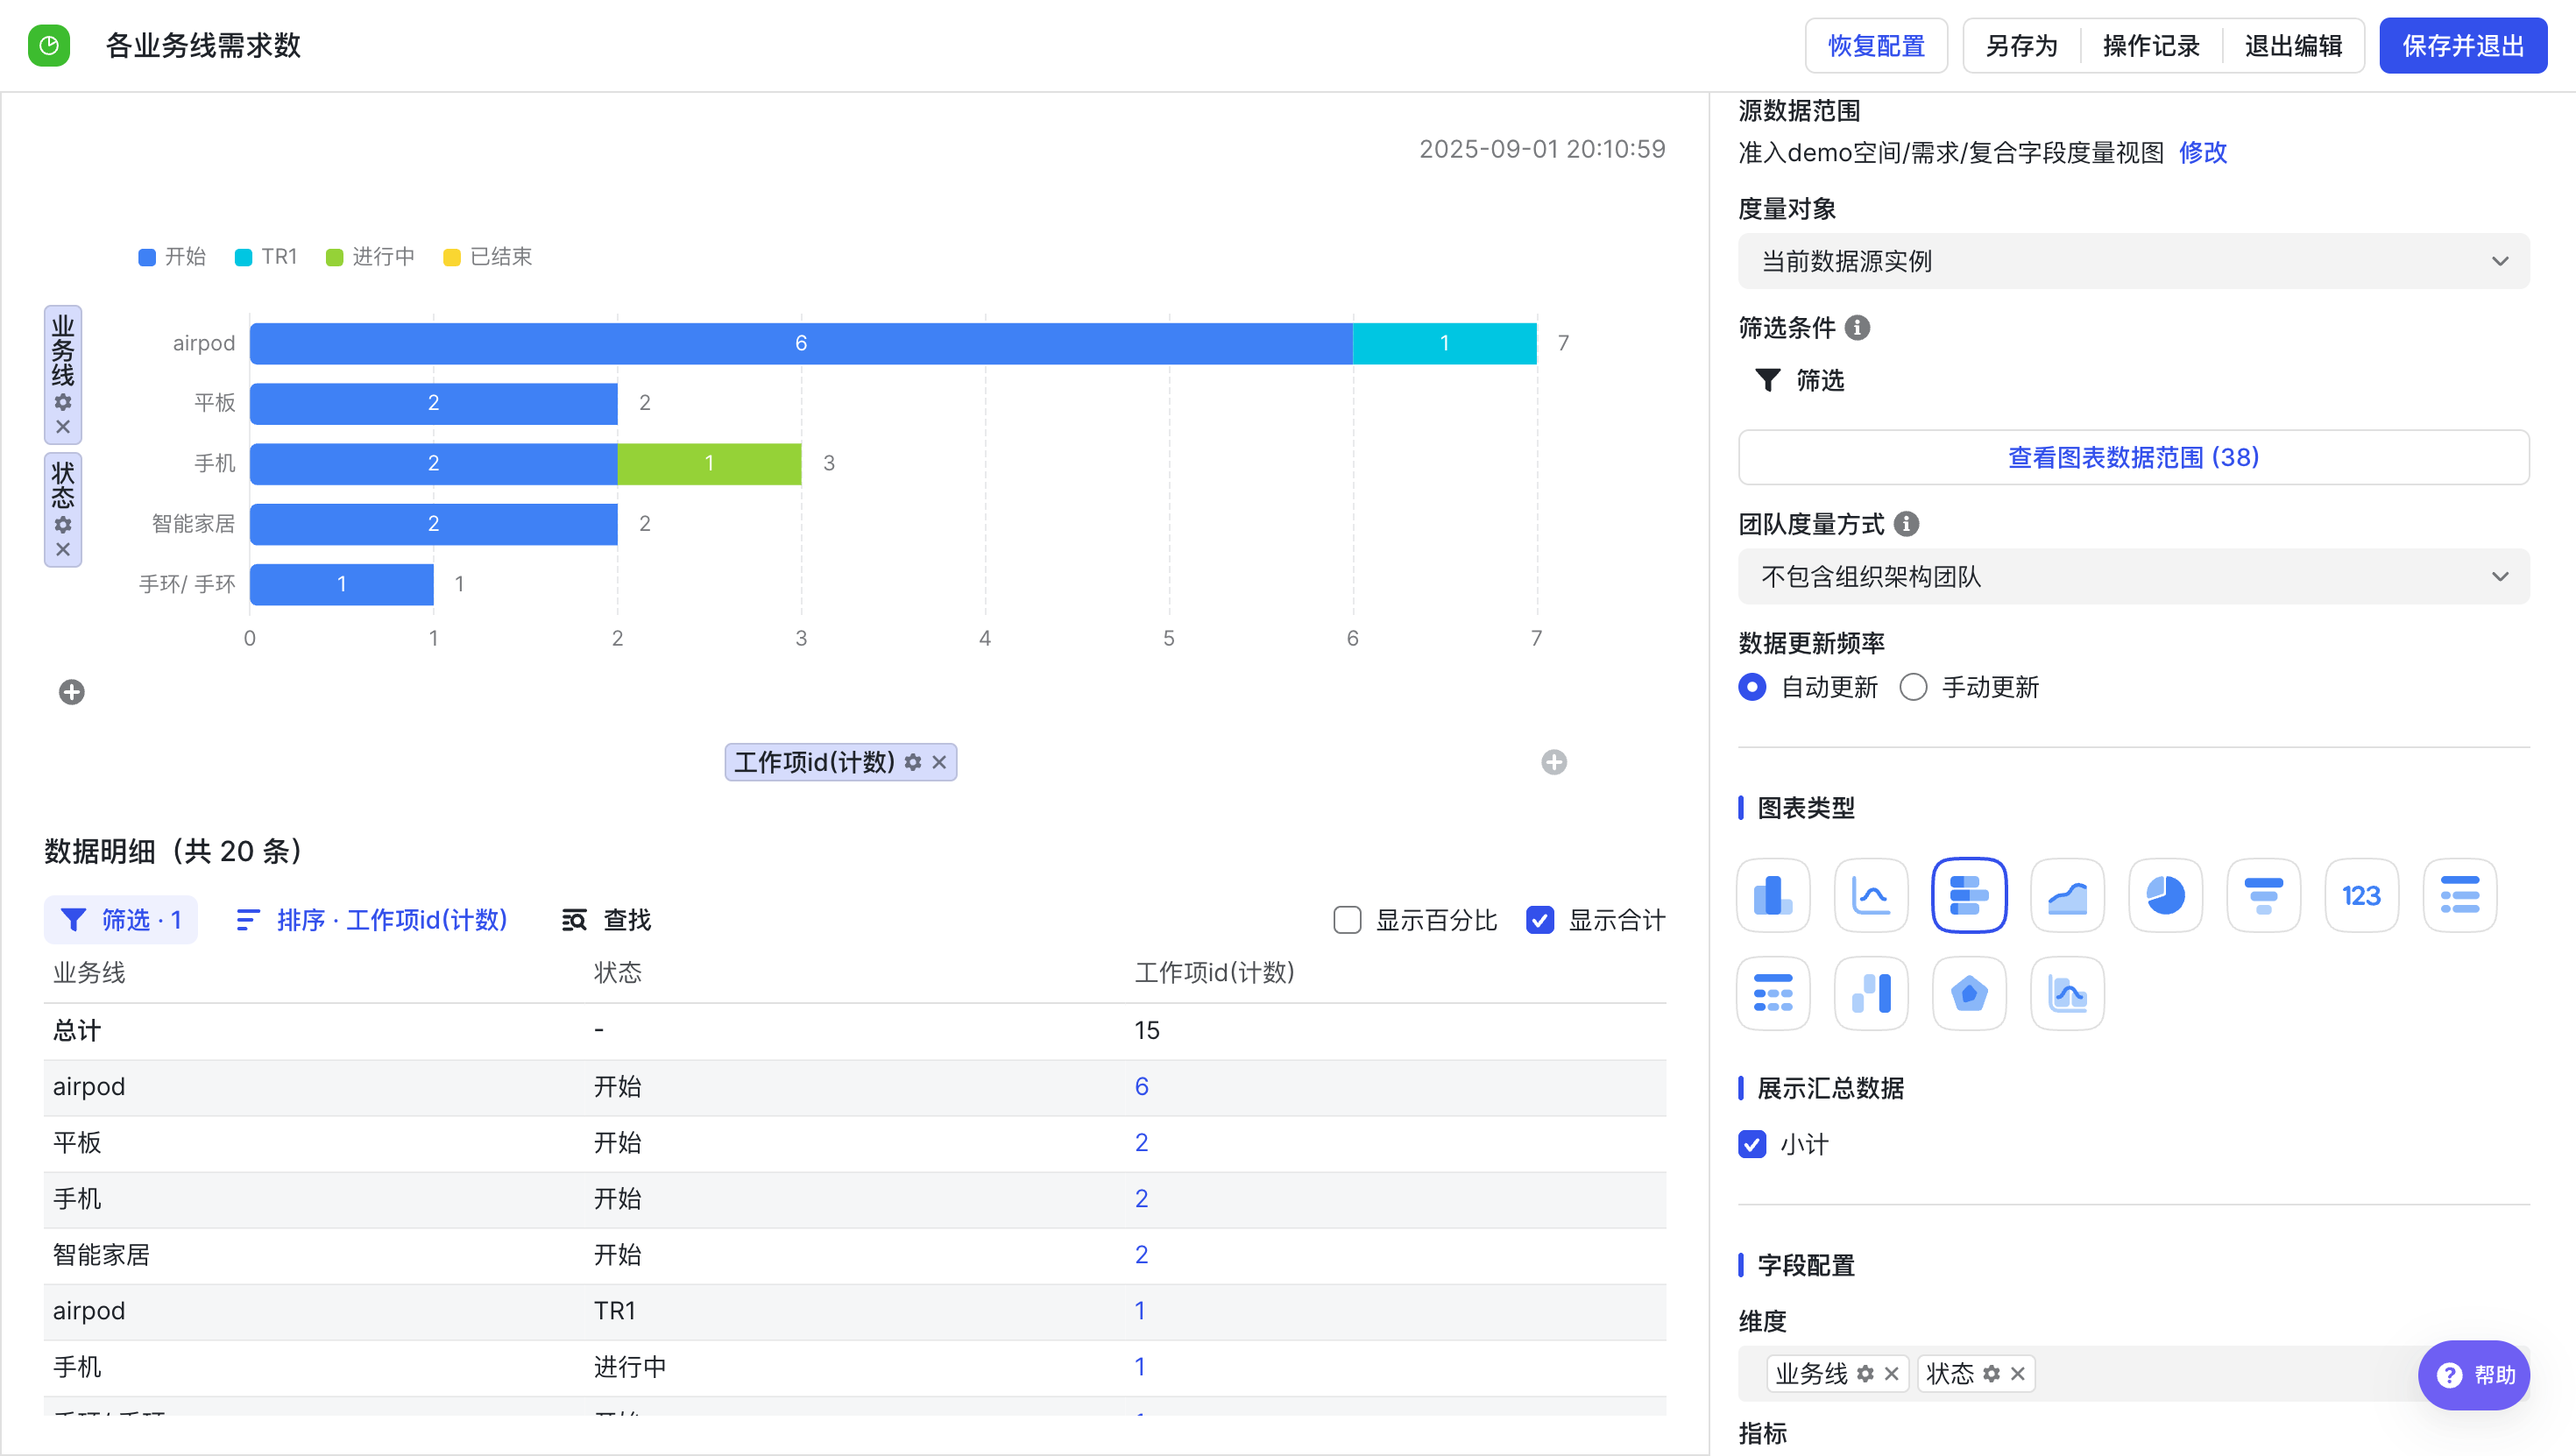The image size is (2576, 1456).
Task: Show info tooltip for 团队度量方式
Action: (x=1907, y=523)
